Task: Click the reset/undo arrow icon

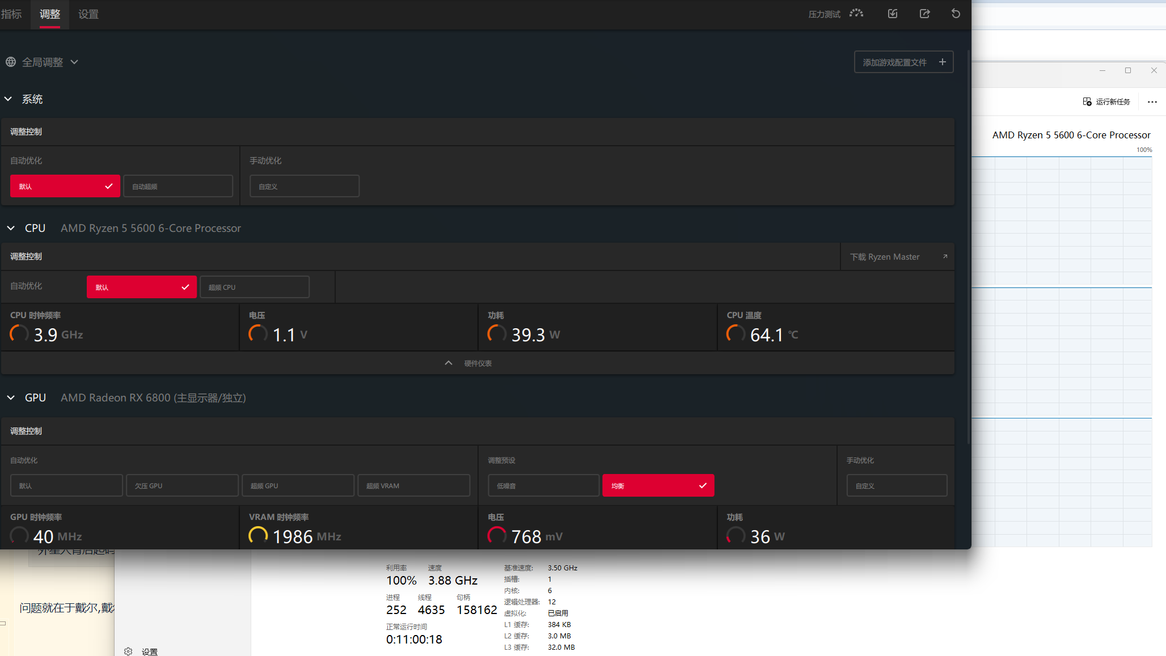Action: (956, 14)
